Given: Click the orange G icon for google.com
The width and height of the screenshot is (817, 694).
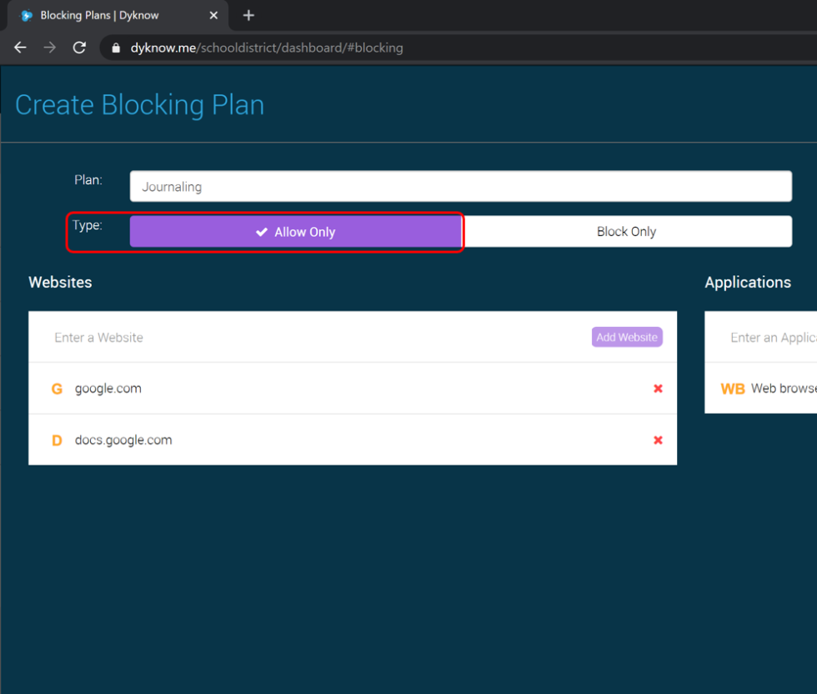Looking at the screenshot, I should coord(57,389).
